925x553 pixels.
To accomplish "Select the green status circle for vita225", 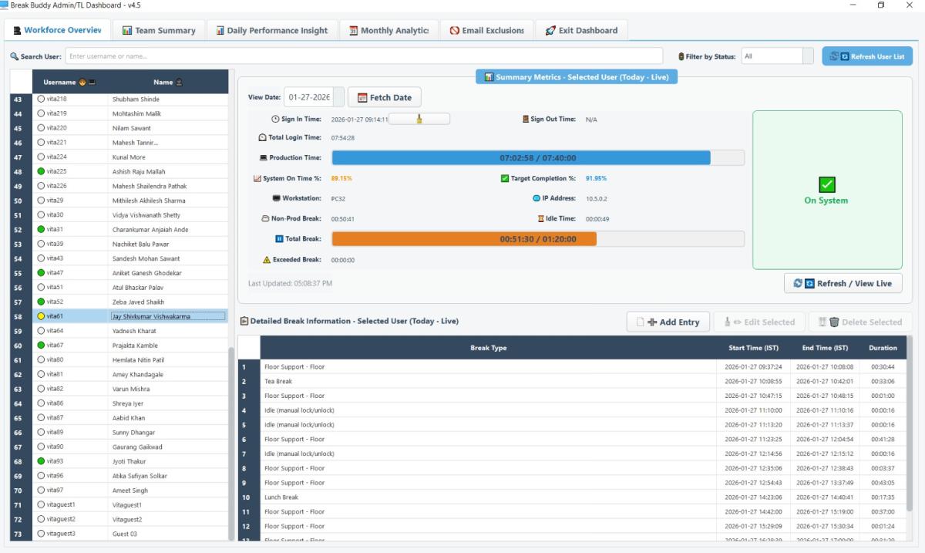I will point(40,171).
